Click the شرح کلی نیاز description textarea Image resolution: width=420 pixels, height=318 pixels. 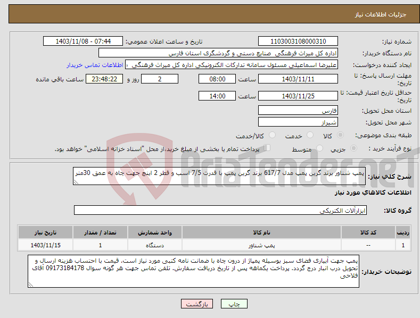tap(219, 176)
